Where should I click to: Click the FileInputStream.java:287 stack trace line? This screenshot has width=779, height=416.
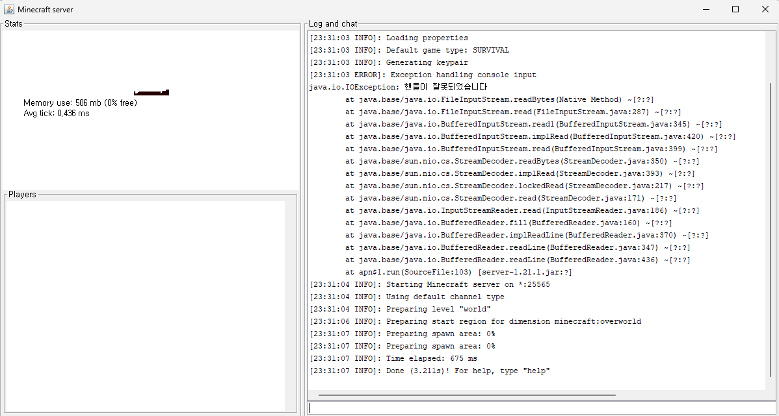point(513,112)
